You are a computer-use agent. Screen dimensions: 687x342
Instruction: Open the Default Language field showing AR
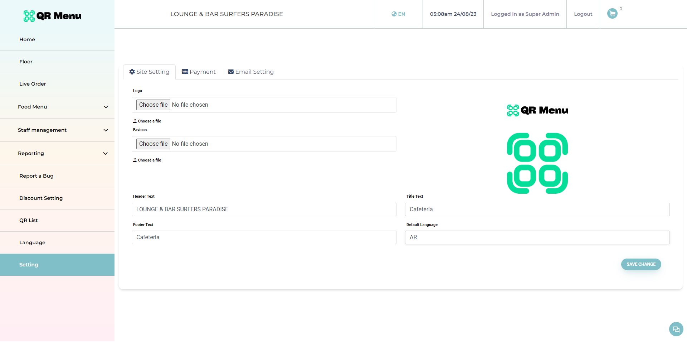537,237
